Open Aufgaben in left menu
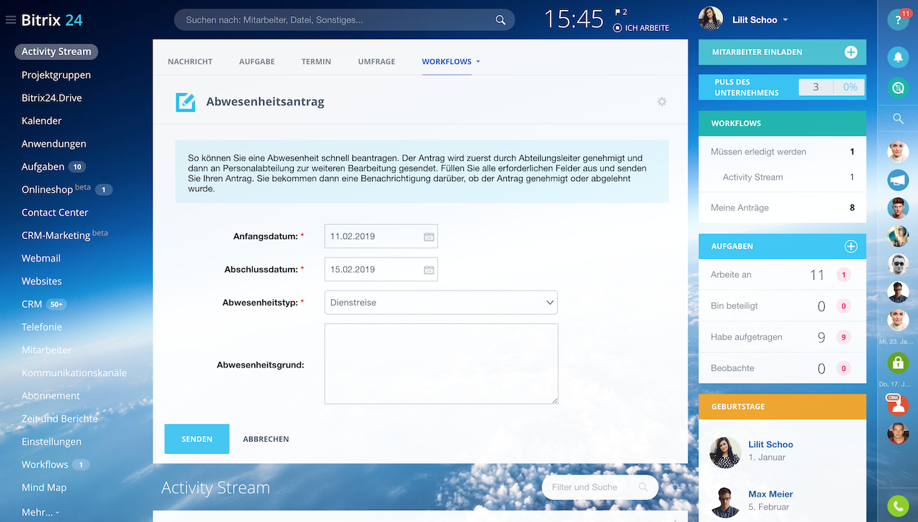 pos(43,166)
